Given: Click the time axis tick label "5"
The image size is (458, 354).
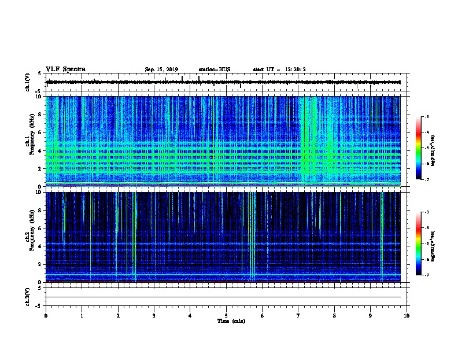Looking at the screenshot, I should [x=226, y=316].
